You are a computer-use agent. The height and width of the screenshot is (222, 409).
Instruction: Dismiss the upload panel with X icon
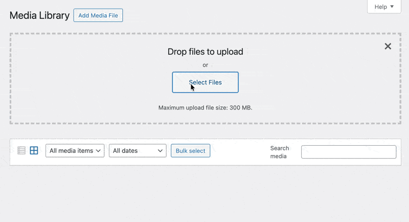[x=388, y=47]
